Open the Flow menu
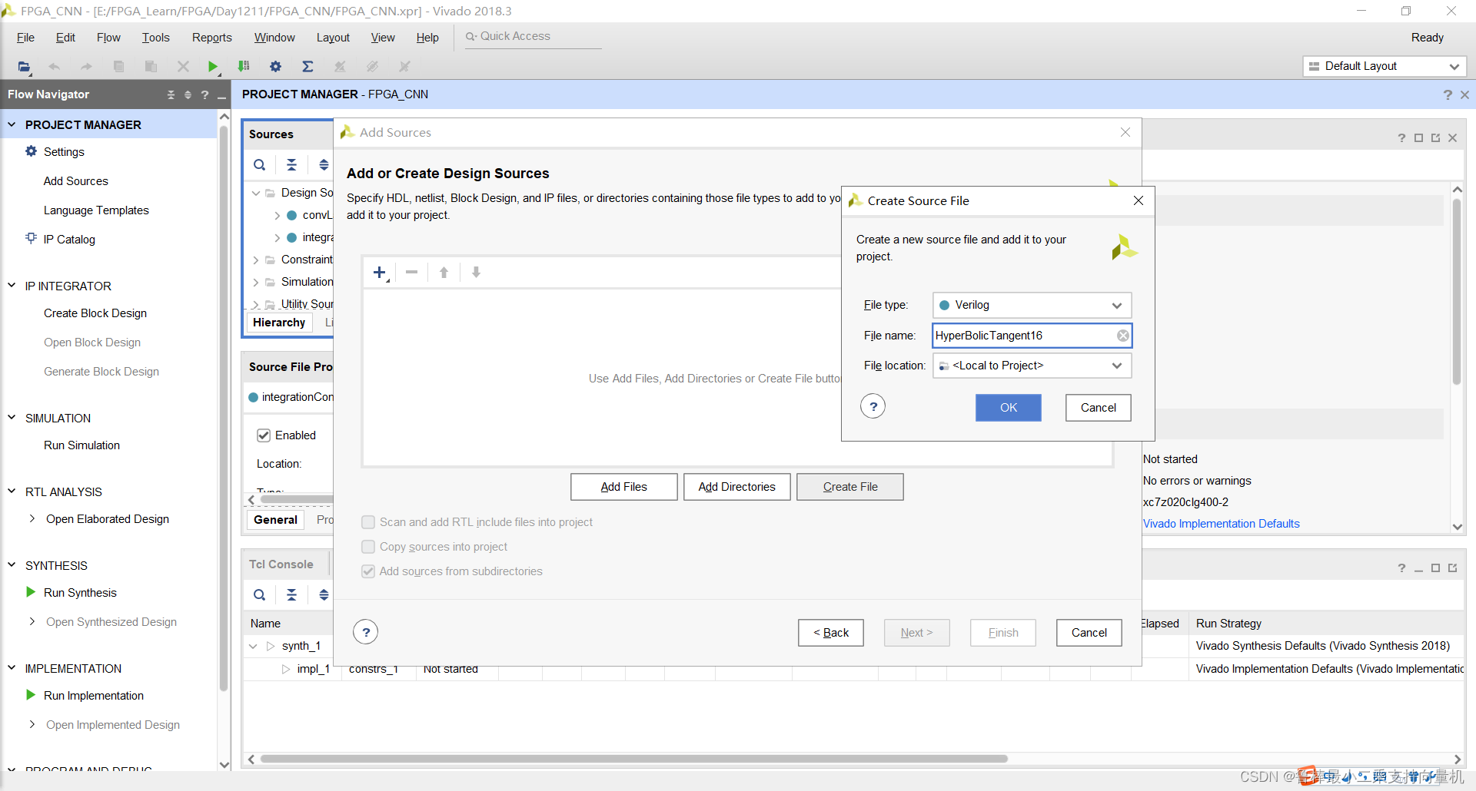 click(x=108, y=38)
